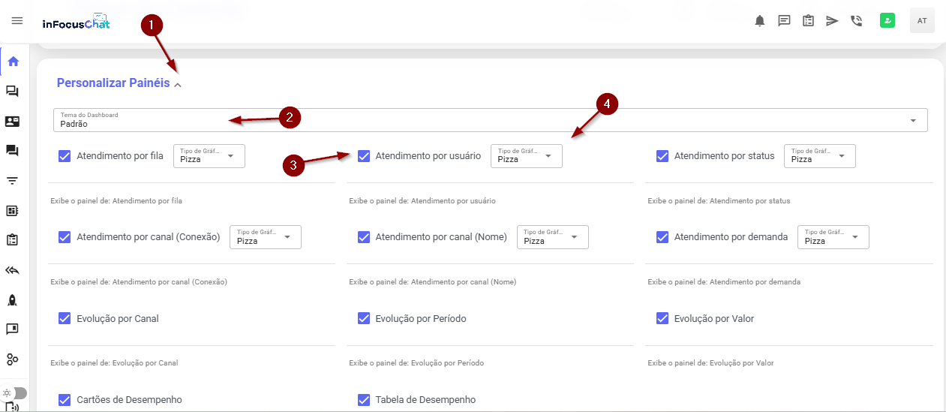Go to Home in the sidebar
Image resolution: width=946 pixels, height=412 pixels.
(13, 62)
